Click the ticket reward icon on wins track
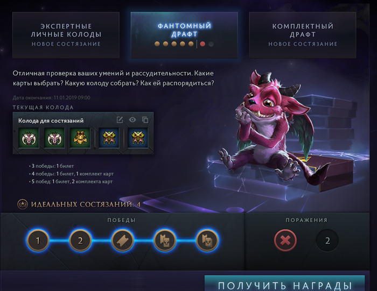377x291 pixels. coord(123,240)
